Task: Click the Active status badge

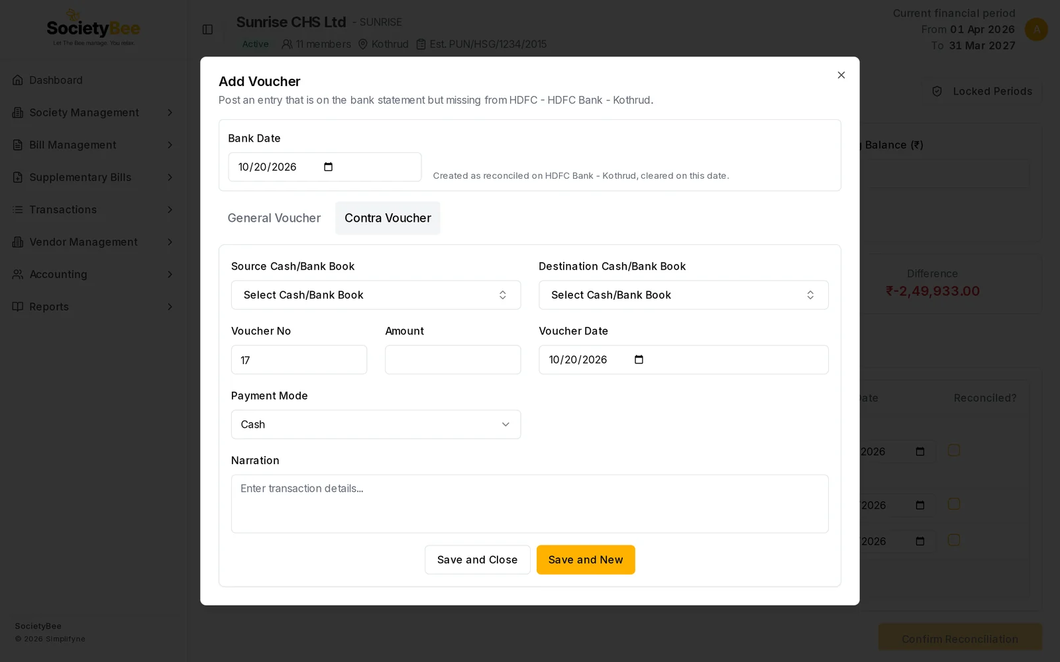Action: [x=255, y=44]
